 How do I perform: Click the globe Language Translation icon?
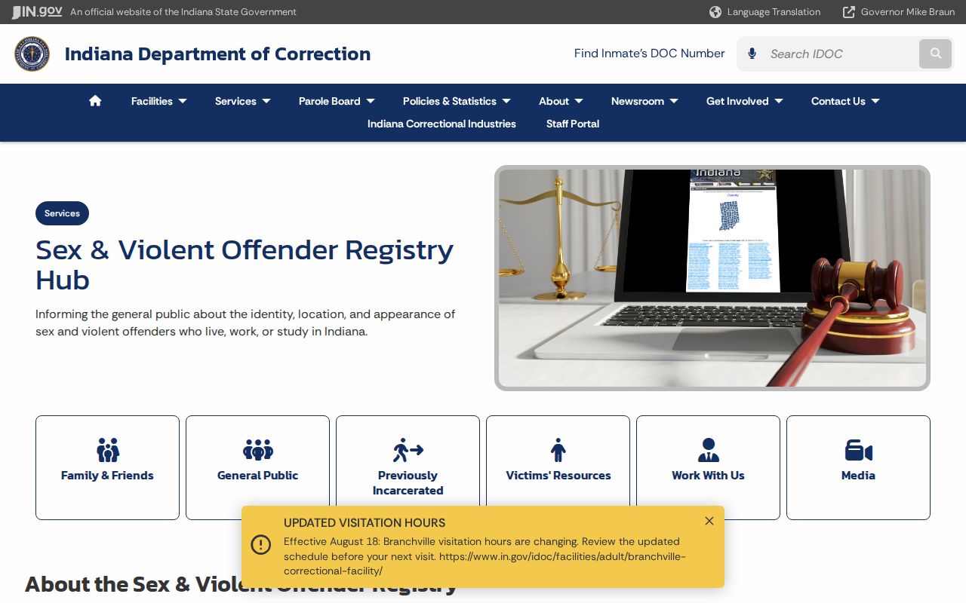715,12
